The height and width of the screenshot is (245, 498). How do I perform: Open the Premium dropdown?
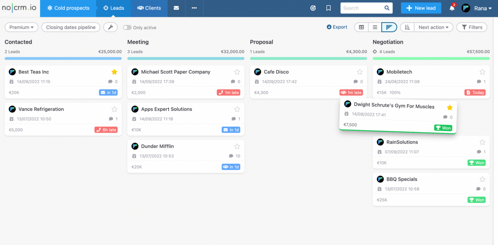click(21, 27)
